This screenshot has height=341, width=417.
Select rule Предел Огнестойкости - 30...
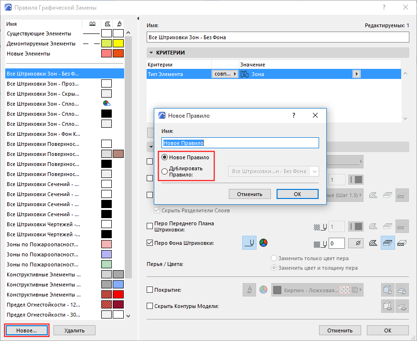click(x=64, y=315)
